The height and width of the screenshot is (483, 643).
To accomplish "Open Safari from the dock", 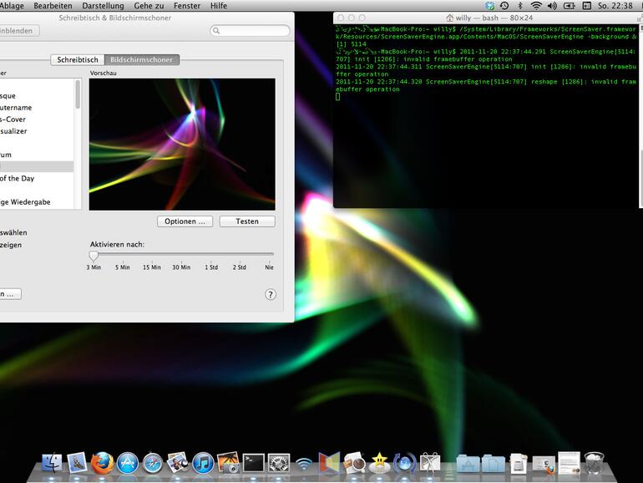I will 152,462.
